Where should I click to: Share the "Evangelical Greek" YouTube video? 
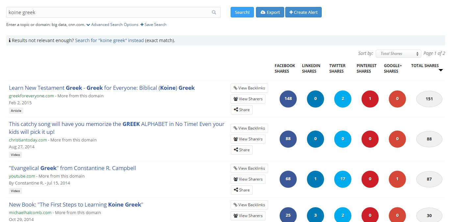[x=241, y=190]
